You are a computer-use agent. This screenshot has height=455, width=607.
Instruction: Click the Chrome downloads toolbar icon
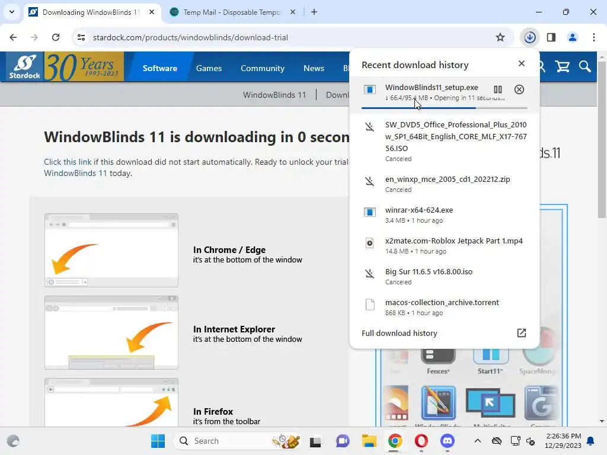(529, 37)
